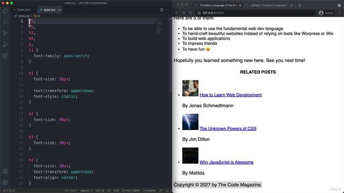Click the lightning post thumbnail
Screen dimensions: 344x193
190,122
